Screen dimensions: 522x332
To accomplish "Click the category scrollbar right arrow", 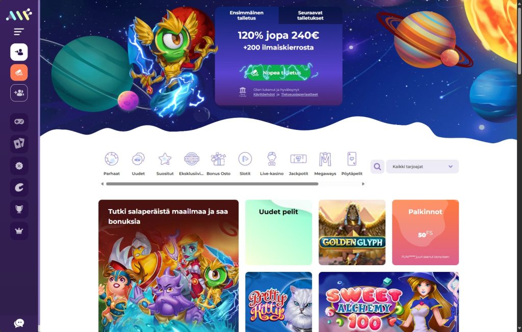I will pyautogui.click(x=363, y=184).
